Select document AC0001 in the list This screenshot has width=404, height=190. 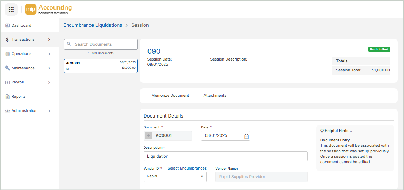point(101,65)
